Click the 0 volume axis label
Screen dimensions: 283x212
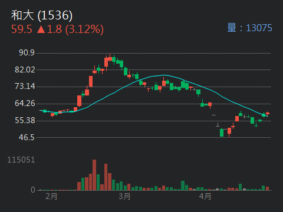click(33, 190)
